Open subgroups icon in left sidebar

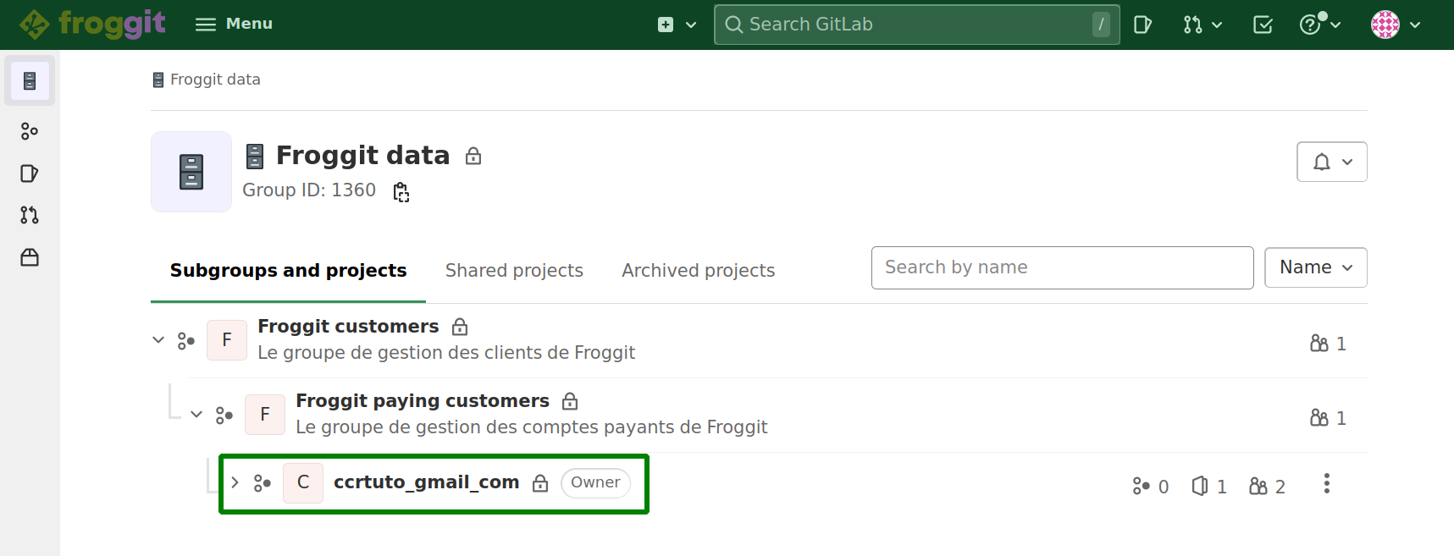(30, 131)
